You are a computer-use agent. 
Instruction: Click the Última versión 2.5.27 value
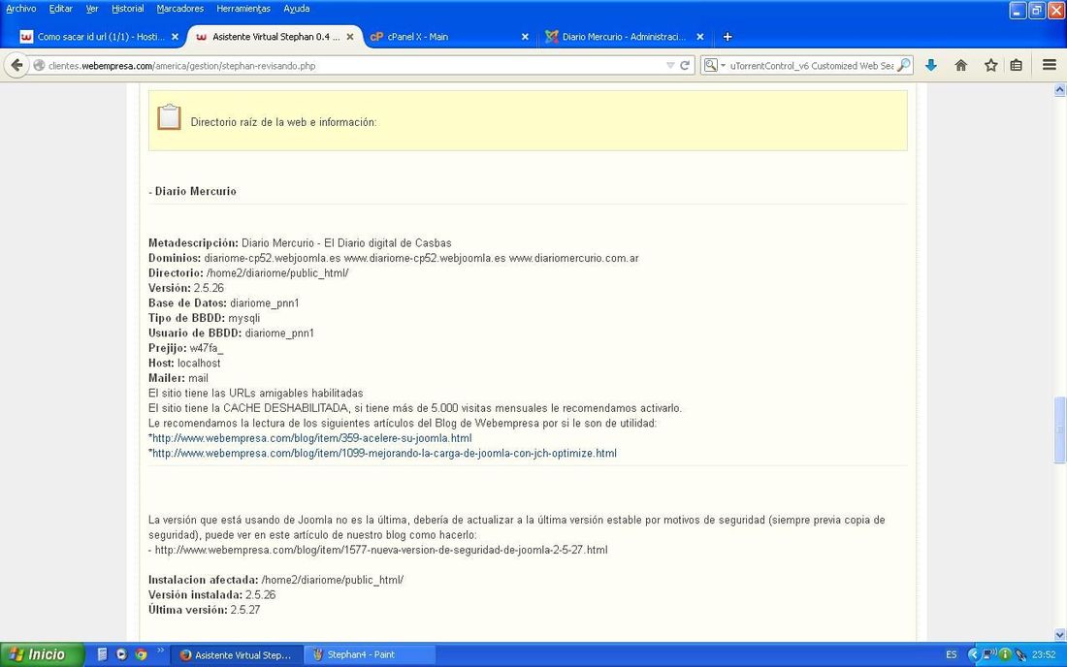tap(245, 610)
